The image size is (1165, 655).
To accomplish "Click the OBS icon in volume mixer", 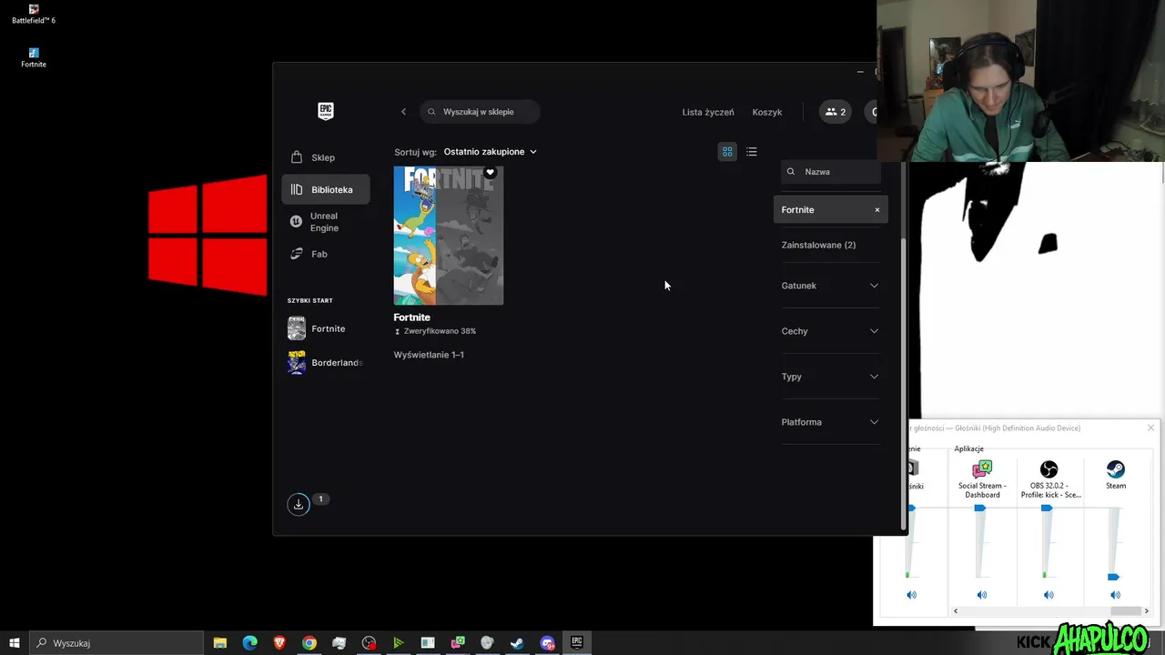I will coord(1048,469).
